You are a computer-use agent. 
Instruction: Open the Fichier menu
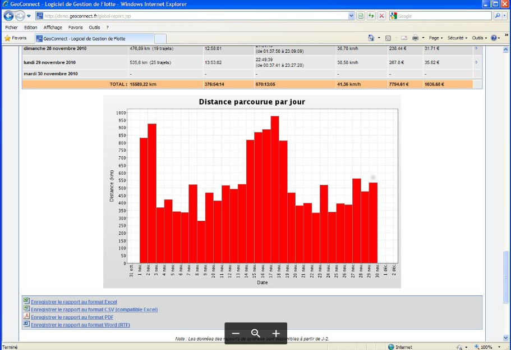(12, 27)
